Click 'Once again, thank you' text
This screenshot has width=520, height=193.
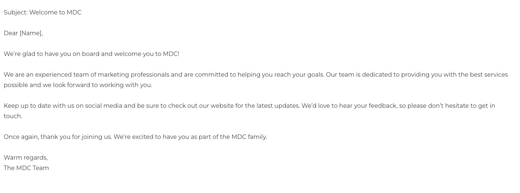click(x=37, y=137)
